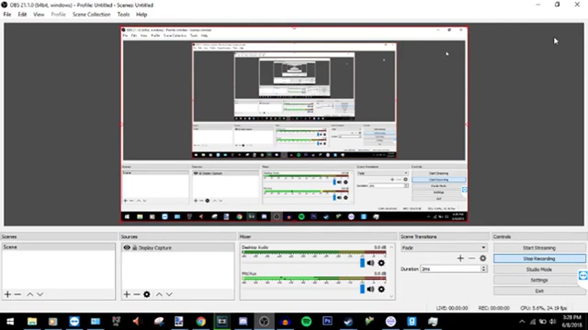Click Start Streaming button
The width and height of the screenshot is (588, 330).
tap(539, 248)
